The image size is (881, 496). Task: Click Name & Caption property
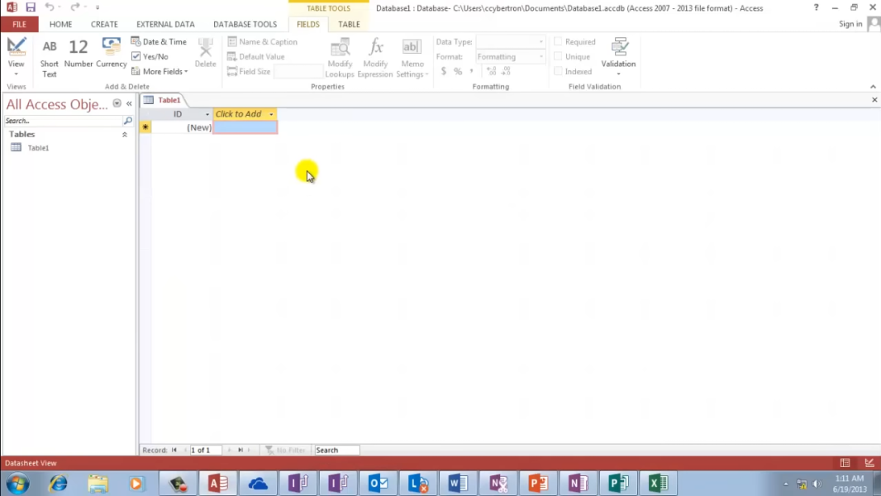262,41
